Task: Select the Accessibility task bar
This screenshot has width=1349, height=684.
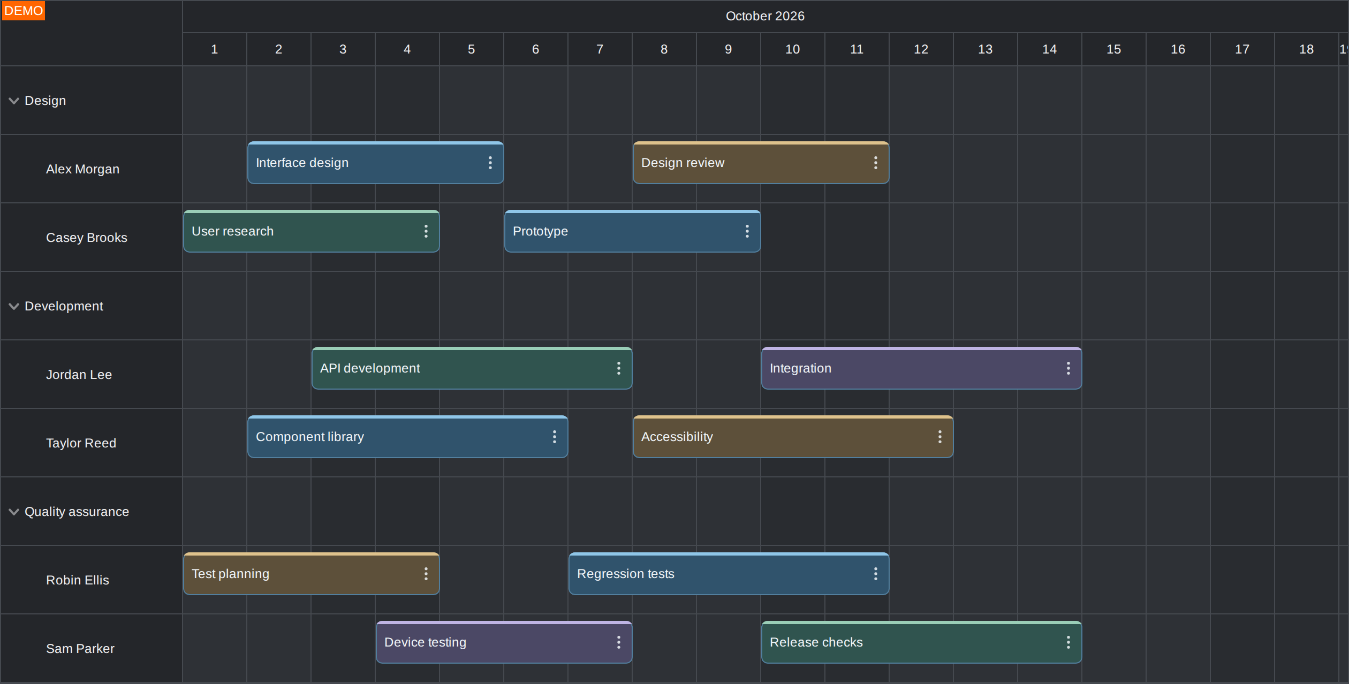Action: (793, 437)
